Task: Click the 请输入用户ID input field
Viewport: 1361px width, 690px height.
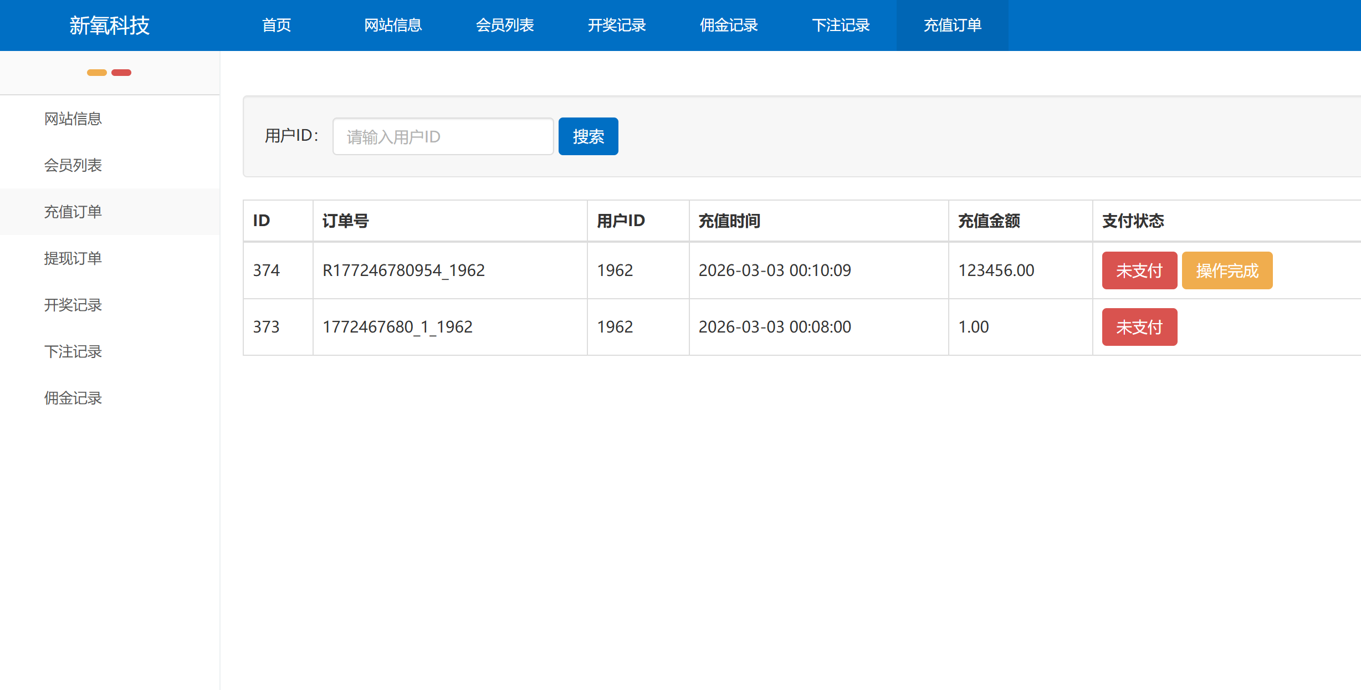Action: click(x=443, y=136)
